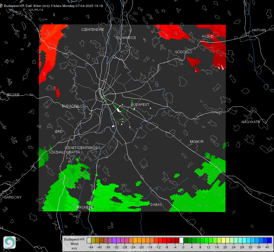
Task: Click the SZÁZHALOMBATTA town label
Action: pyautogui.click(x=64, y=152)
